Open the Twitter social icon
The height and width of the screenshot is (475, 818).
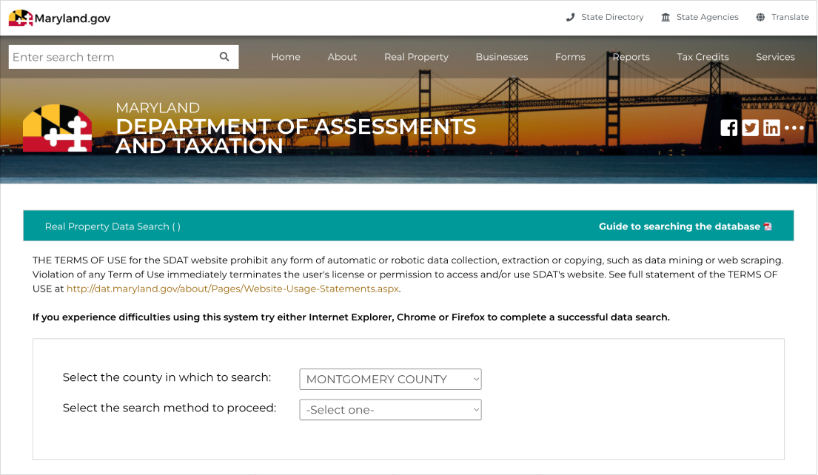[751, 128]
